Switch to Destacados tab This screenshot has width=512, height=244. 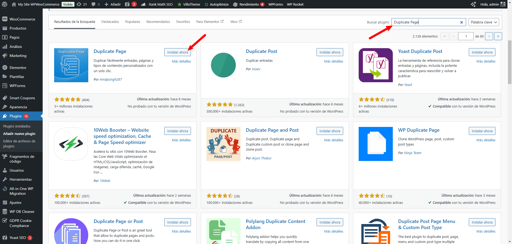coord(110,22)
